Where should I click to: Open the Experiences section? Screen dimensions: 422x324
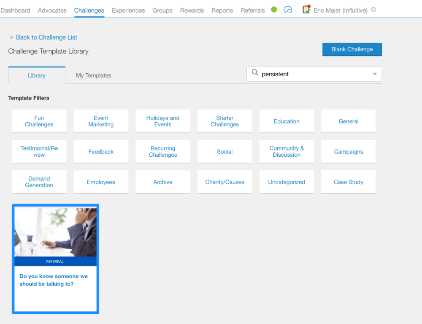coord(128,11)
